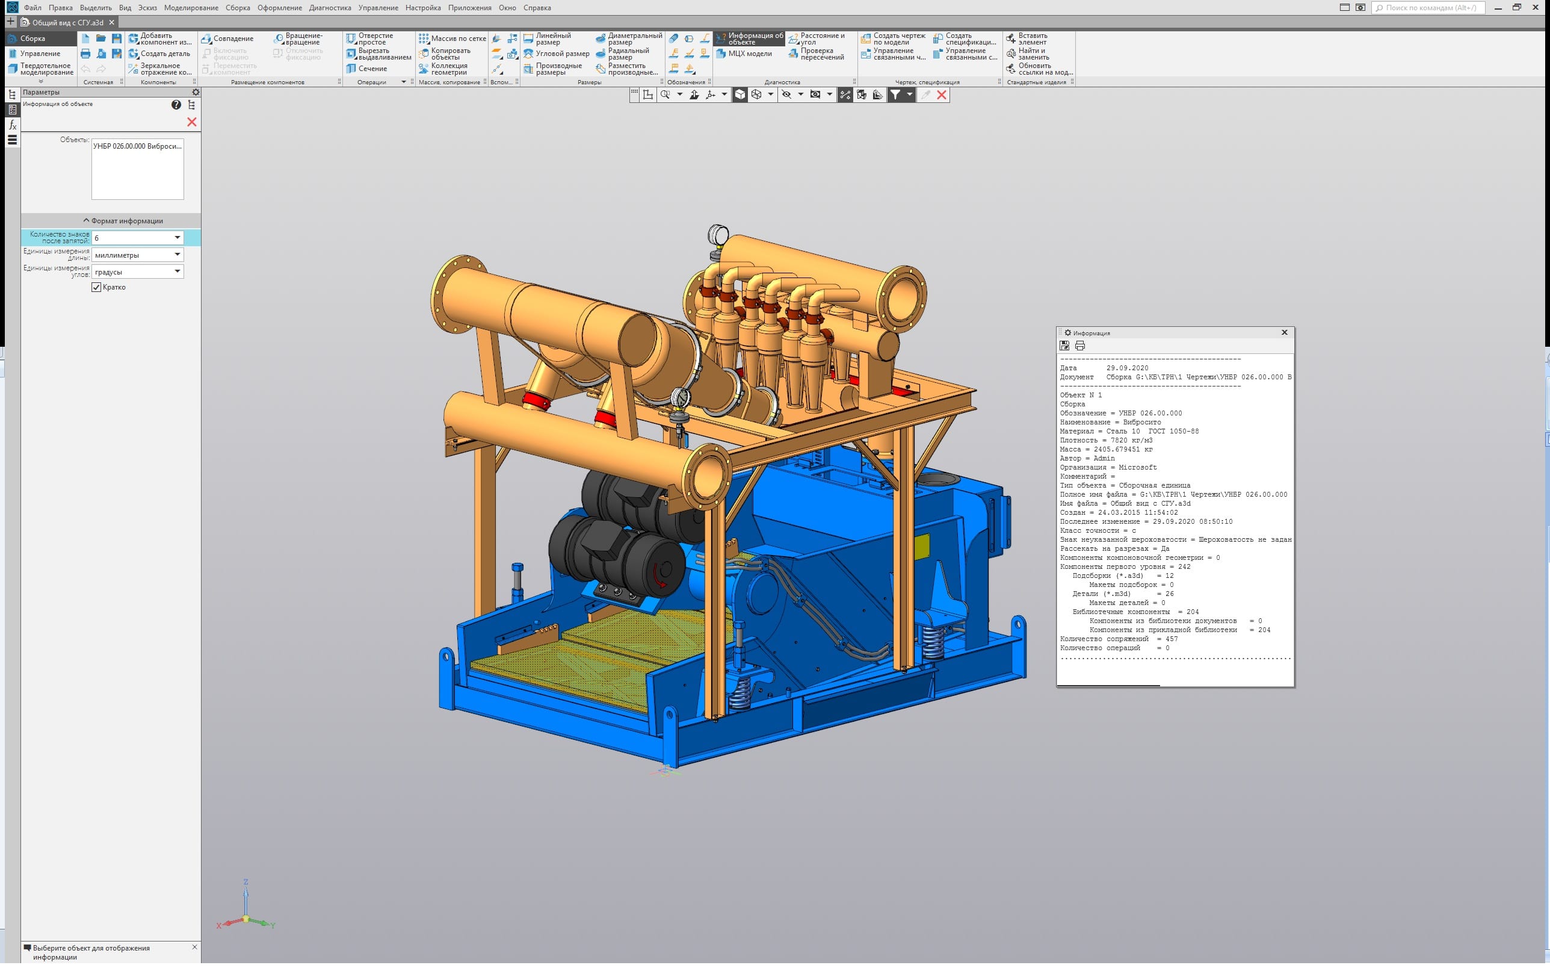Screen dimensions: 1550x968
Task: Open the Моделирование menu
Action: point(191,8)
